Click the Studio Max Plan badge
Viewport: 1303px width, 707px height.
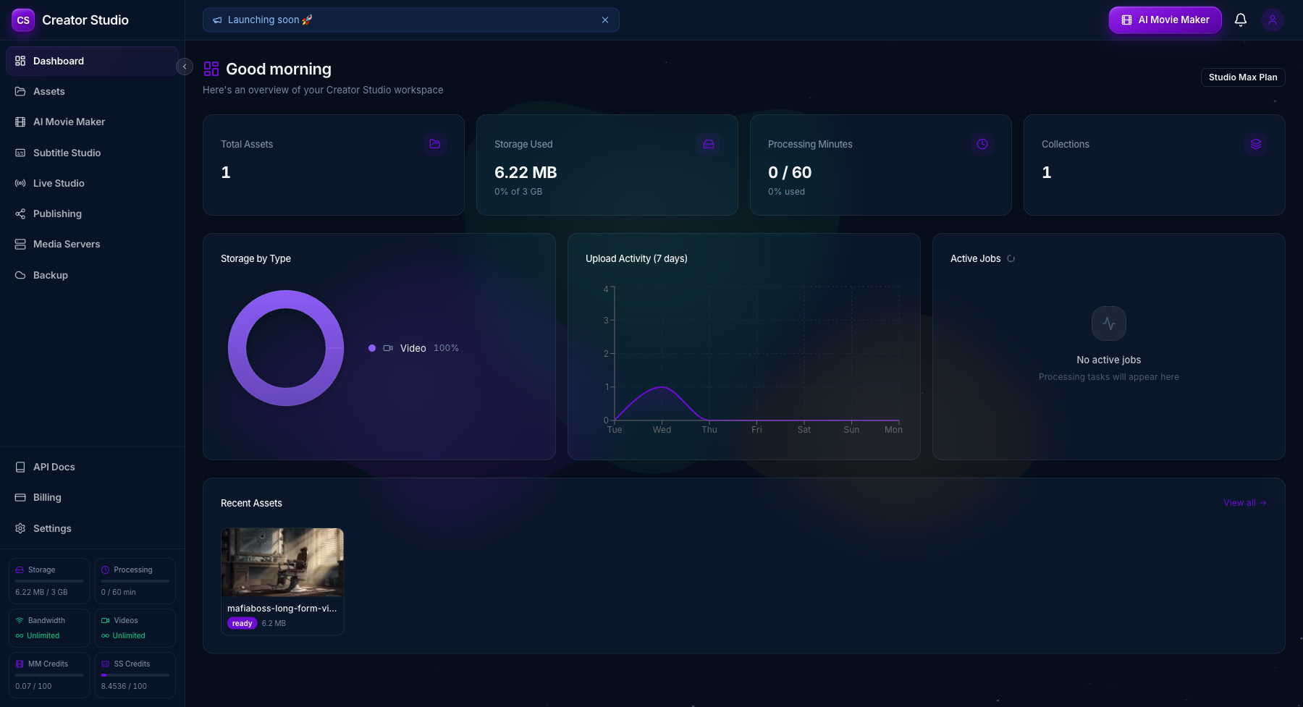coord(1242,77)
